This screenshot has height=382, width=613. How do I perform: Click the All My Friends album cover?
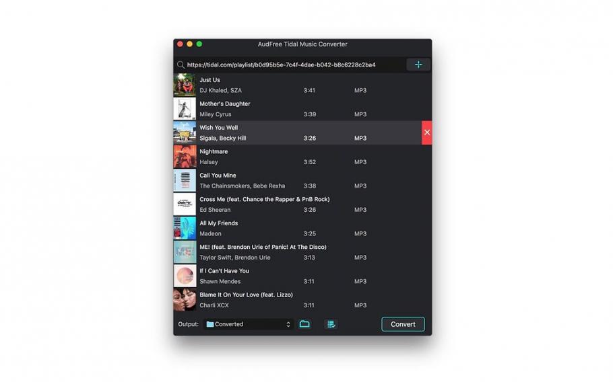click(x=185, y=228)
